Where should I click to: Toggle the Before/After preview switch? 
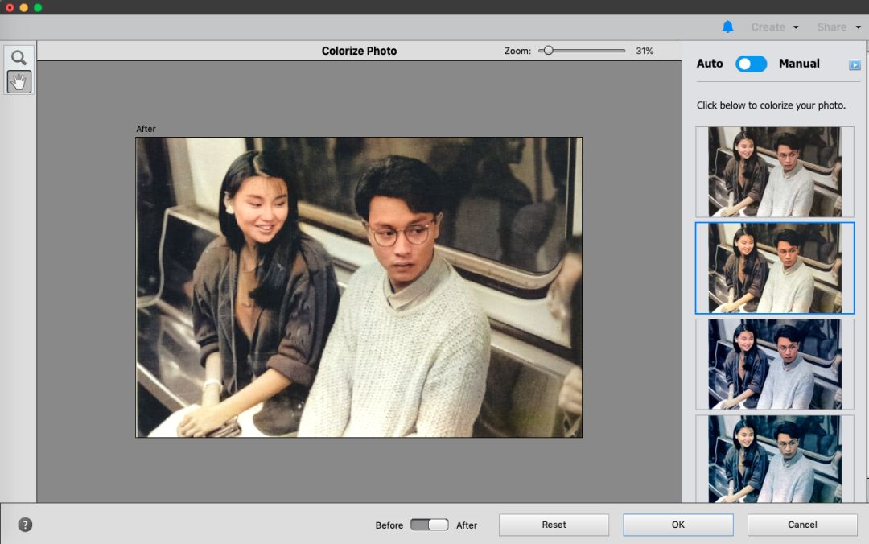pos(429,525)
